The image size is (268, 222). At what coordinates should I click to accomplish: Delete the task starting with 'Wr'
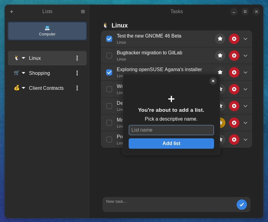[x=234, y=89]
